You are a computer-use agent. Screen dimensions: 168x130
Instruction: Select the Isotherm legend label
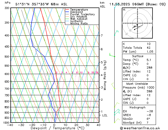(x=76, y=21)
